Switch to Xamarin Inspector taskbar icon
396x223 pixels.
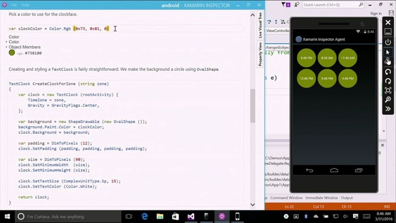(222, 217)
